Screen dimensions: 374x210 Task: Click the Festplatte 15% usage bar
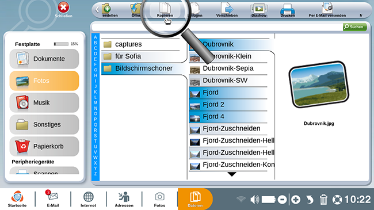click(x=62, y=44)
